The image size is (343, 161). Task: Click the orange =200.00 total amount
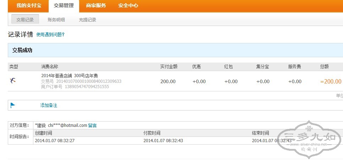[x=331, y=81]
